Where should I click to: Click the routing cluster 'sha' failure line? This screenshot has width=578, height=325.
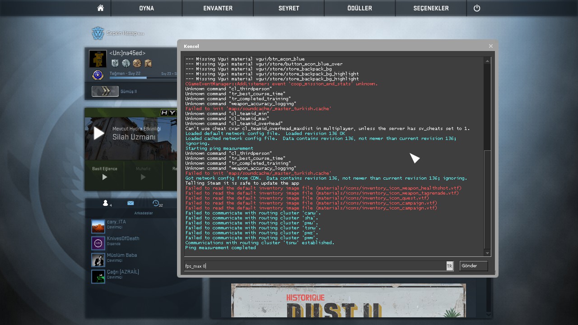252,218
